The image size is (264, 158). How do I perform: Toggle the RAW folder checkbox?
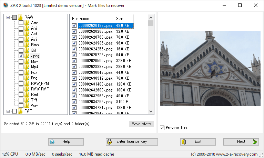(x=14, y=17)
